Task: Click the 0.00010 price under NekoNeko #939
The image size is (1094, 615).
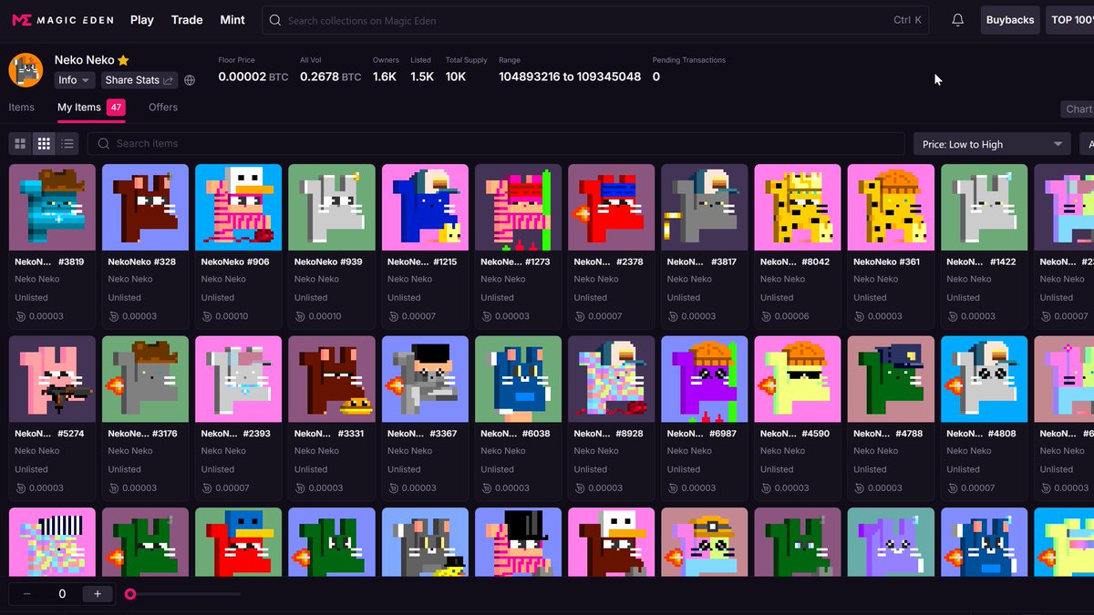Action: point(325,316)
